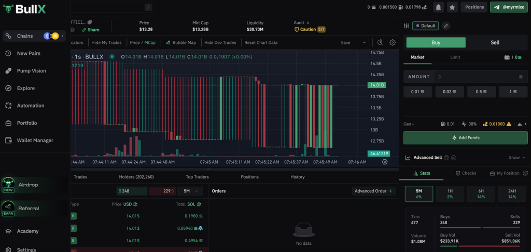531x252 pixels.
Task: Open the 5M trades timeframe dropdown
Action: pyautogui.click(x=190, y=191)
